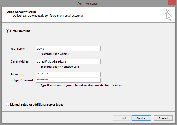The height and width of the screenshot is (125, 177).
Task: Click into the Password field
Action: (68, 74)
